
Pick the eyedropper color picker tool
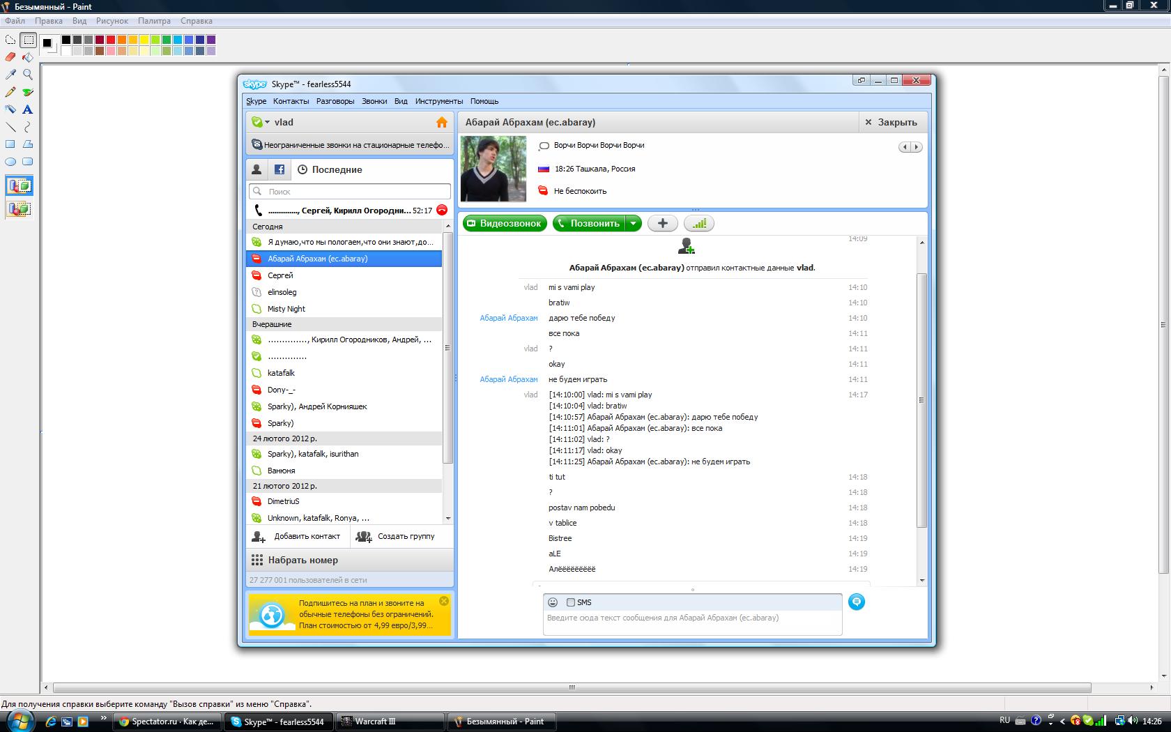click(x=10, y=75)
